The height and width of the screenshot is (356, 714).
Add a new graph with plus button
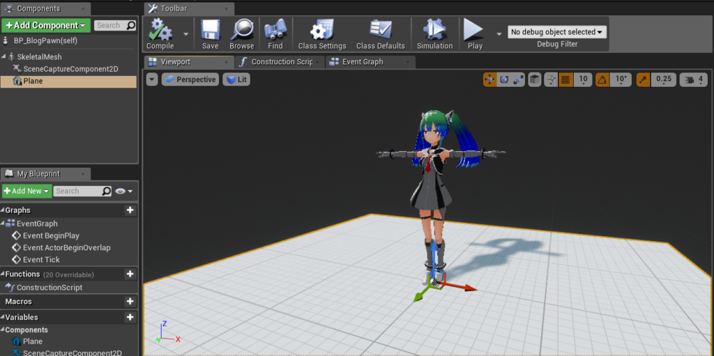(x=130, y=210)
